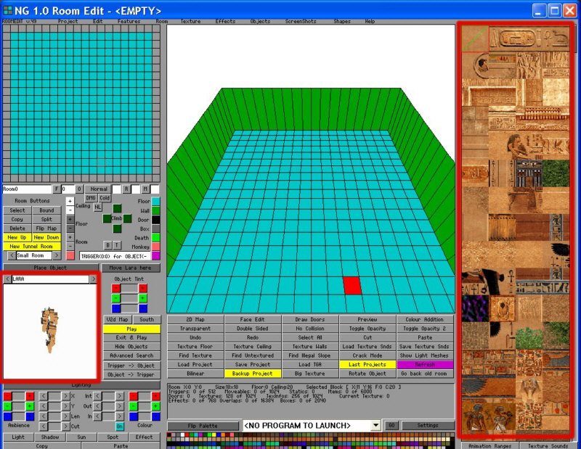Click the Backup Project button
This screenshot has height=449, width=581.
pos(252,373)
